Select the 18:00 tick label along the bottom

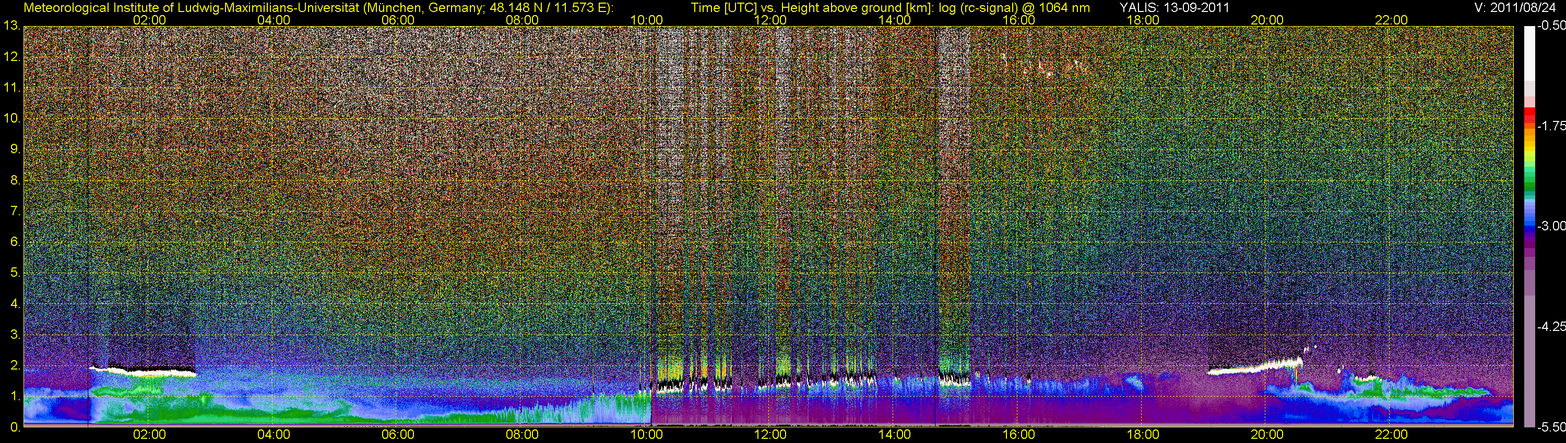[1142, 435]
